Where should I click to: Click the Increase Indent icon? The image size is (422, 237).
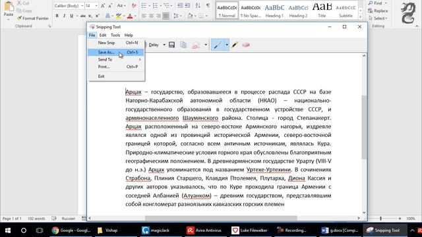point(187,6)
